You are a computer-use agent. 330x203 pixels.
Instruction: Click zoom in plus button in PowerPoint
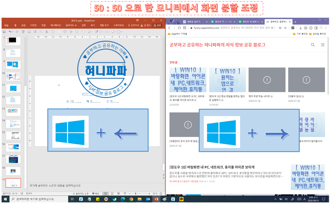point(149,194)
